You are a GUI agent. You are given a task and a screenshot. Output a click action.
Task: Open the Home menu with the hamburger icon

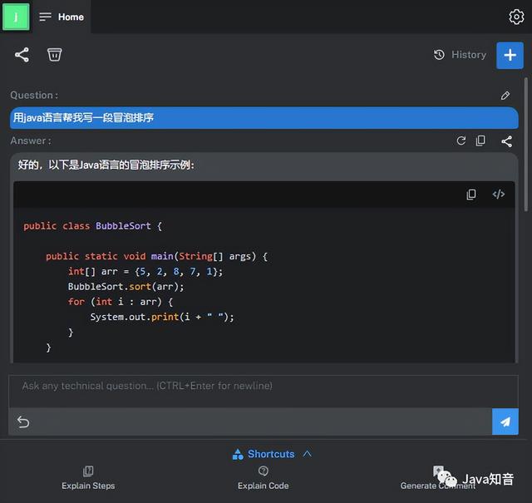coord(45,17)
